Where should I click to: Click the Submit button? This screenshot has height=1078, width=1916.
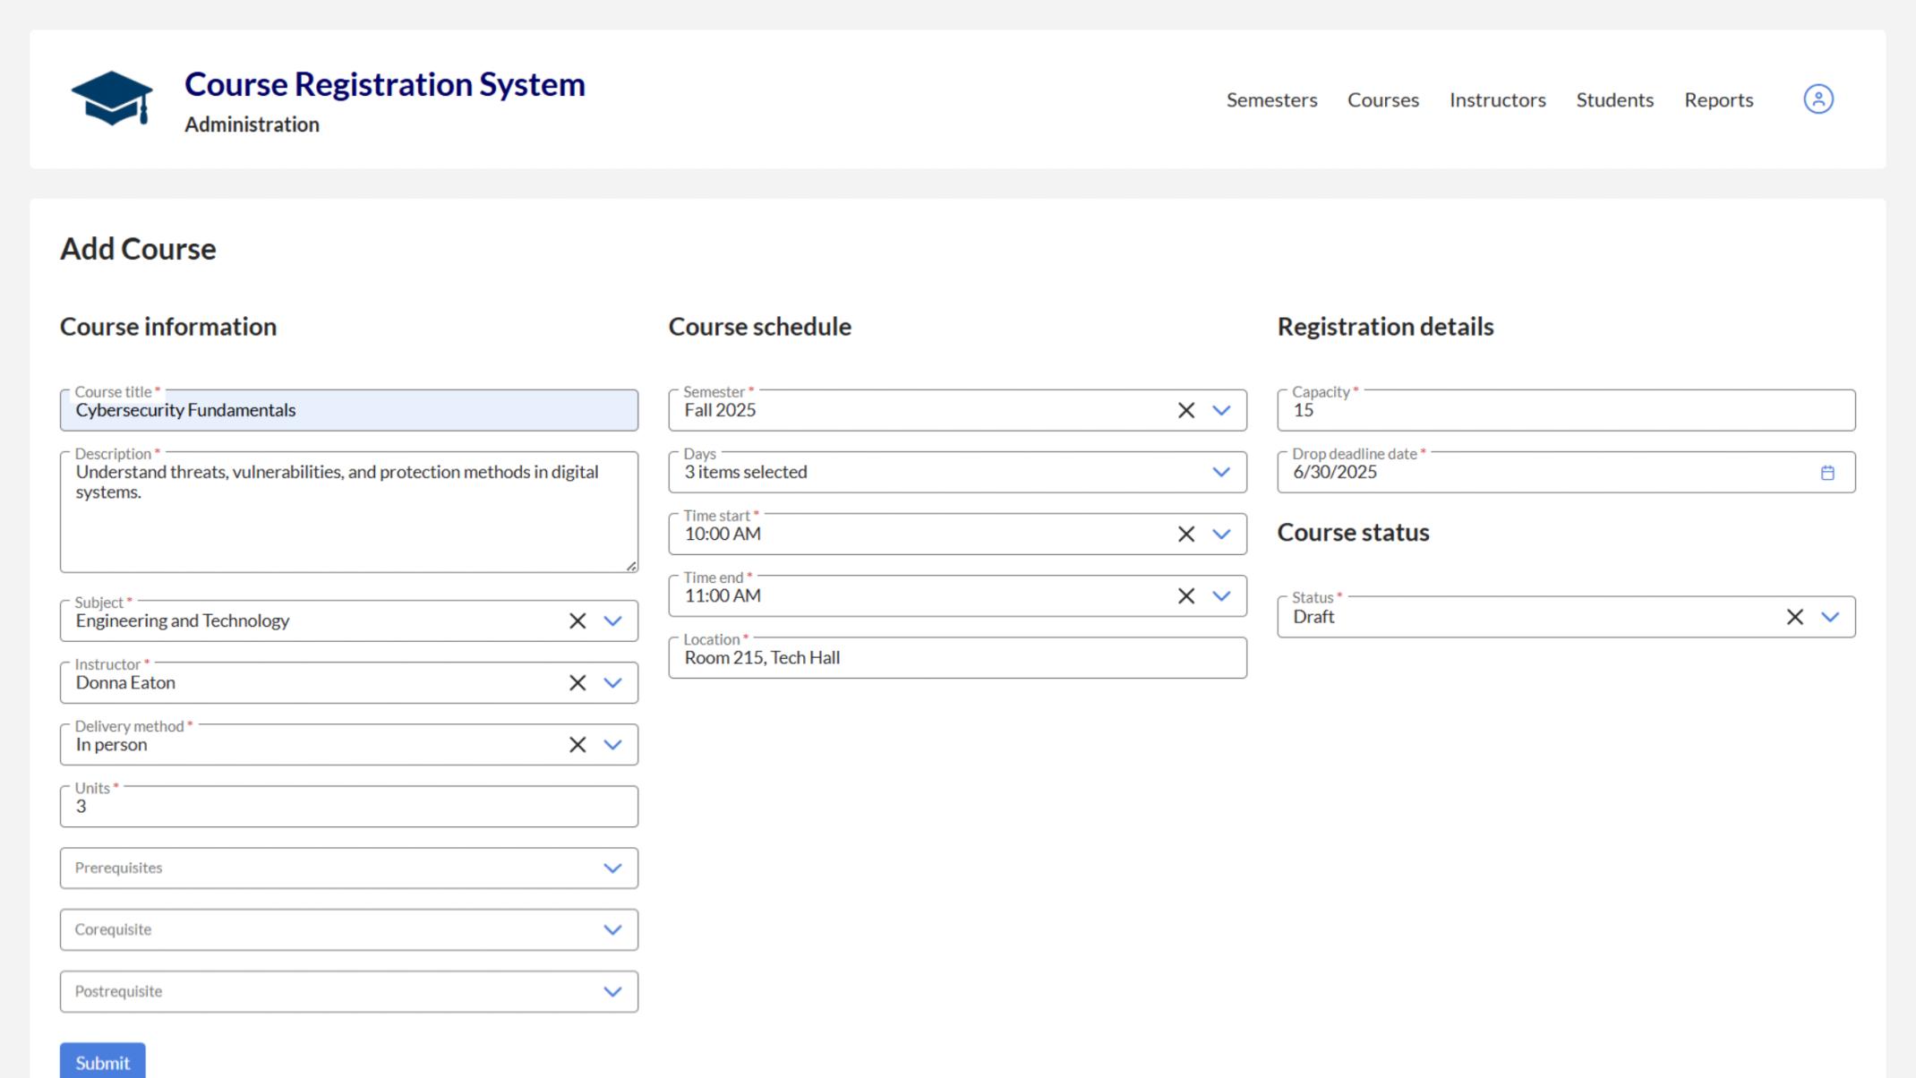(x=102, y=1061)
